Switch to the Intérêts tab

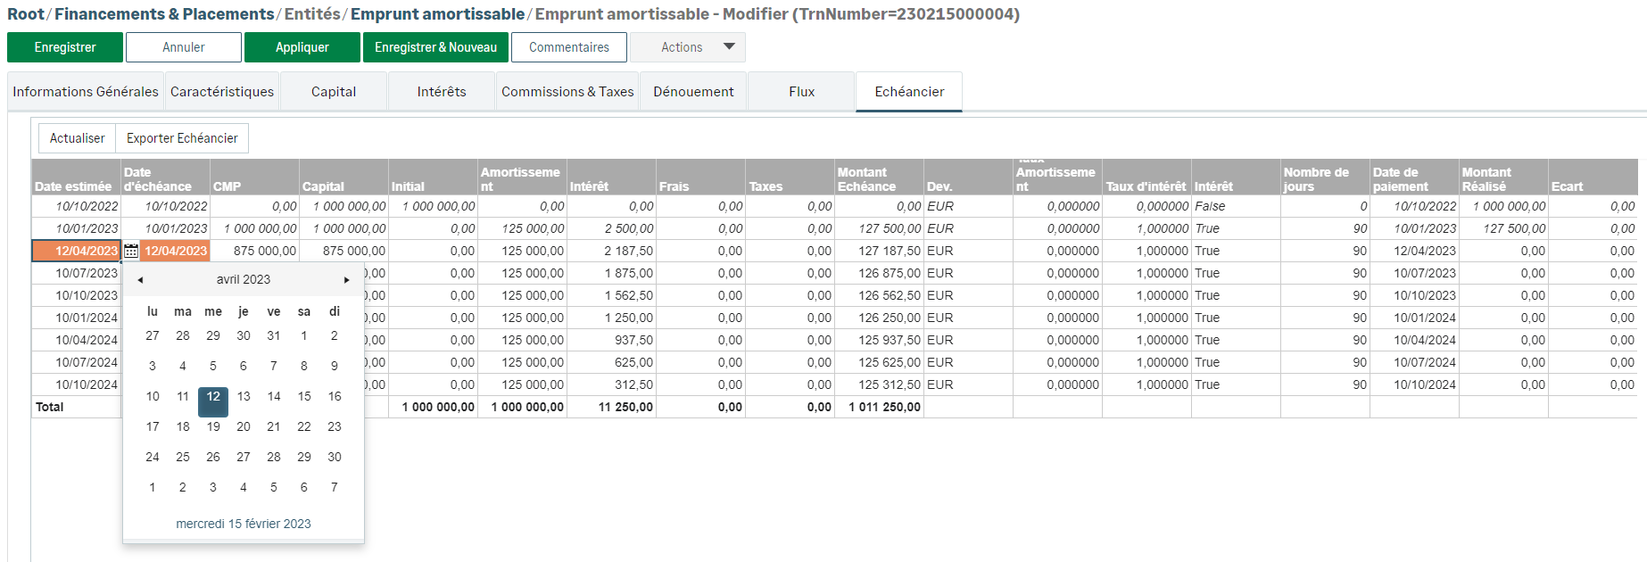[x=442, y=92]
